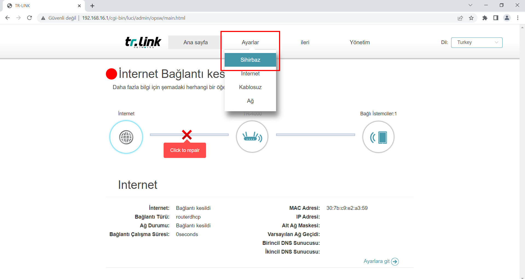This screenshot has height=279, width=525.
Task: Toggle the browser side panel icon
Action: click(x=496, y=18)
